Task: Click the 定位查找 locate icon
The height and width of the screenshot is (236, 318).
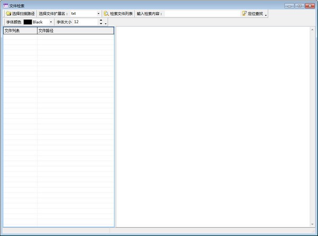Action: [244, 13]
